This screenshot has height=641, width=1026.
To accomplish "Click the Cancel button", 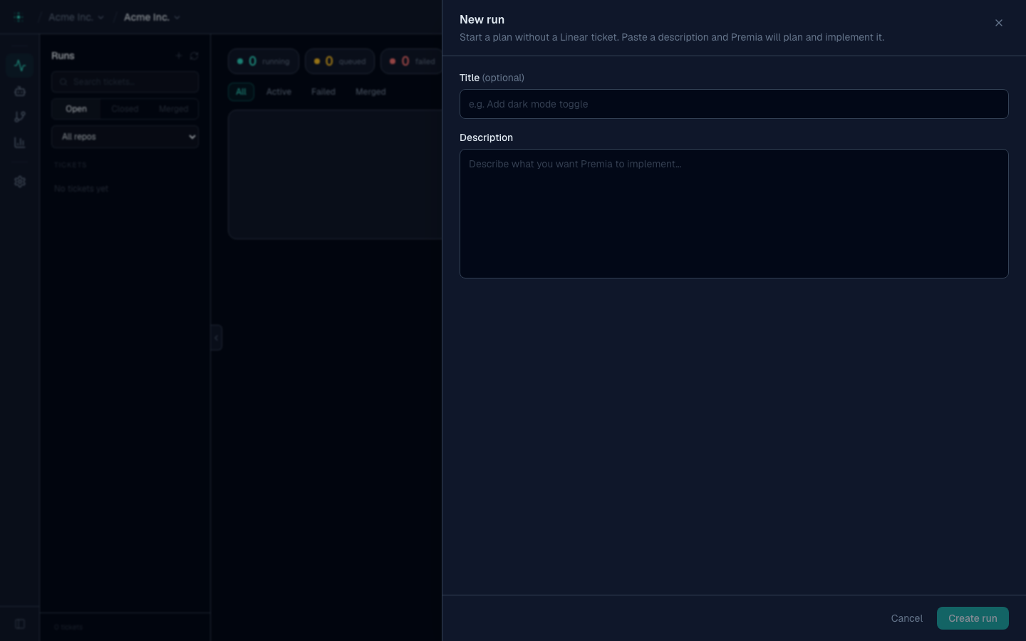I will tap(906, 618).
